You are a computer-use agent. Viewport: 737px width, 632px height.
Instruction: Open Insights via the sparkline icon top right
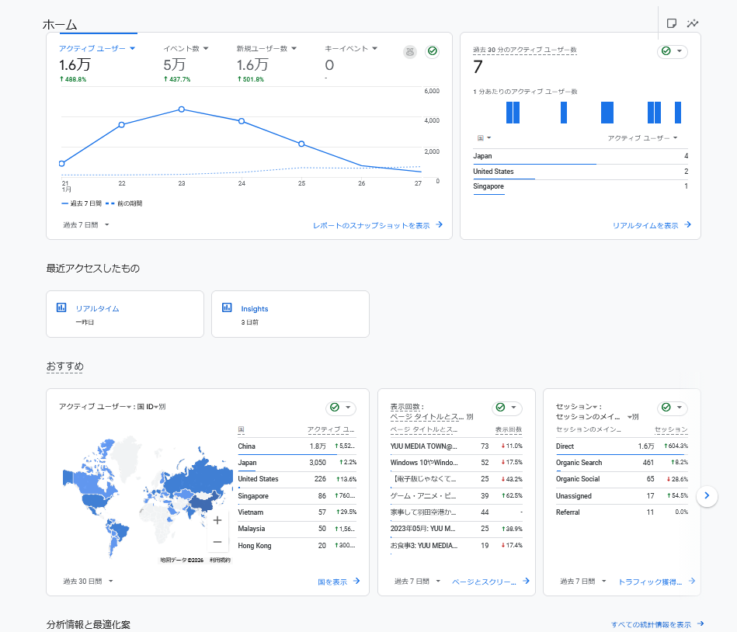point(693,23)
